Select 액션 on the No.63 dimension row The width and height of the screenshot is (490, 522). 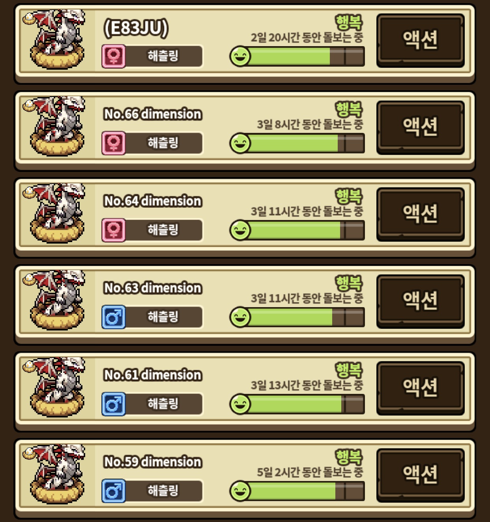coord(420,301)
